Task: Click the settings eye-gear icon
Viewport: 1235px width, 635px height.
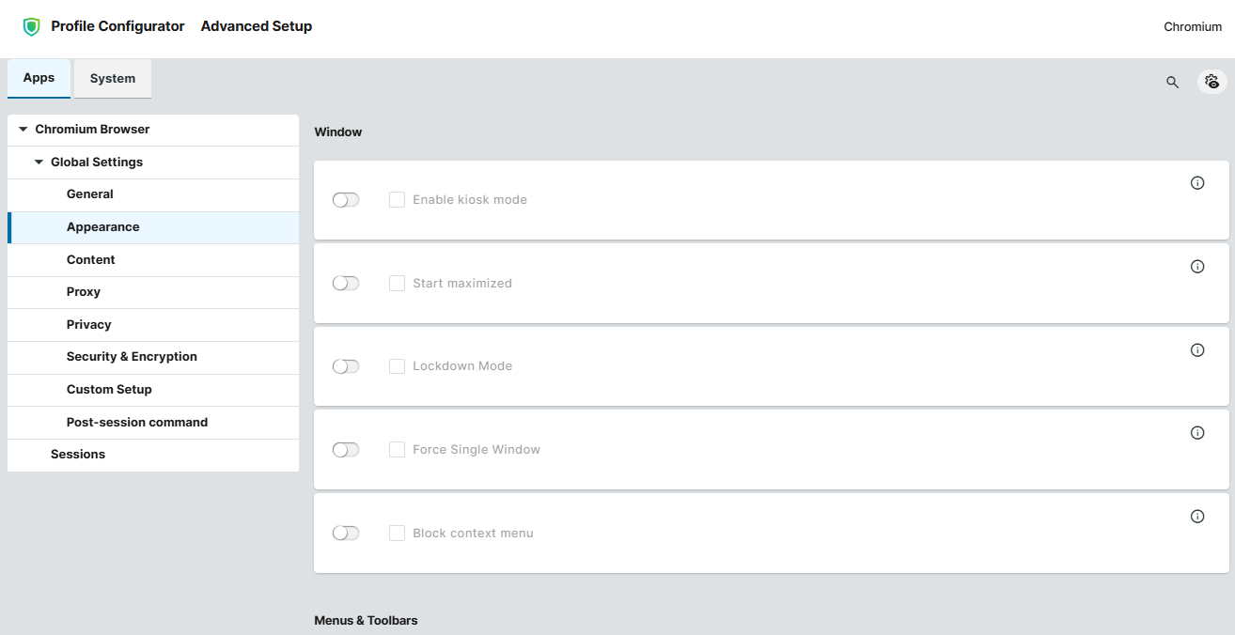Action: point(1212,82)
